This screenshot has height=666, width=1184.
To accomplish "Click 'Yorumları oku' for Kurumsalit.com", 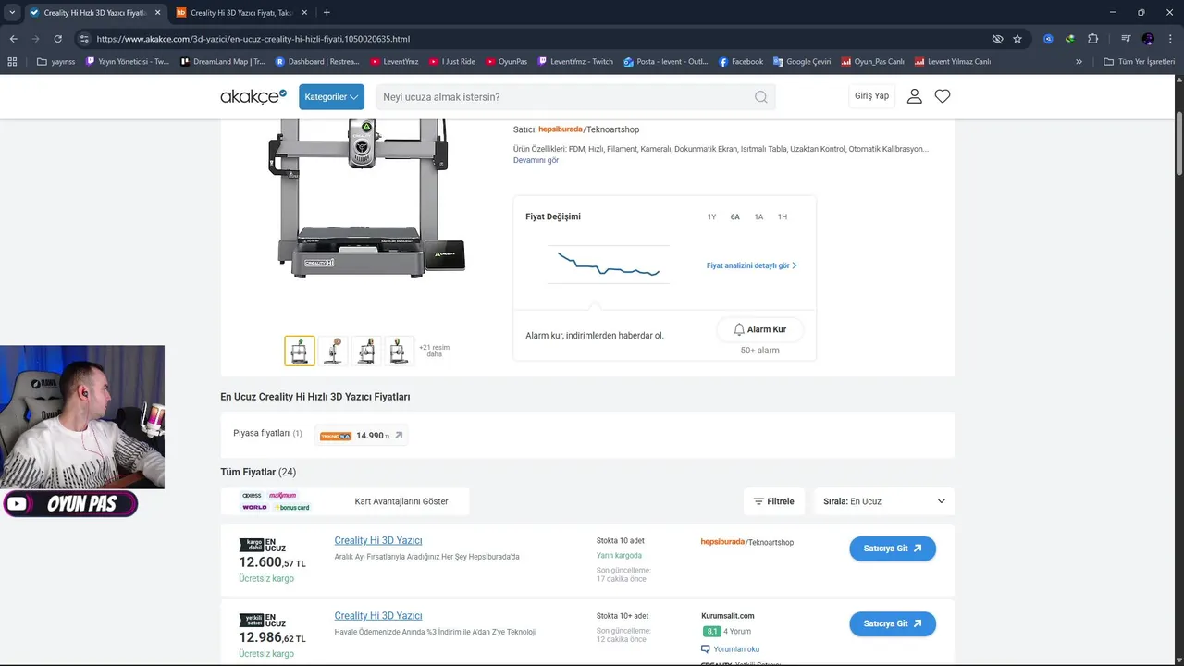I will (731, 649).
